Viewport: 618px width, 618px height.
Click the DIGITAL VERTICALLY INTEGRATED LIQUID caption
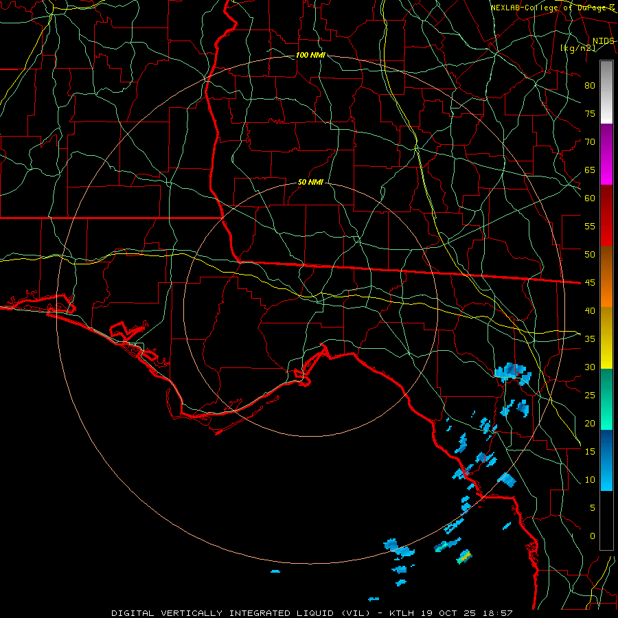click(x=242, y=613)
